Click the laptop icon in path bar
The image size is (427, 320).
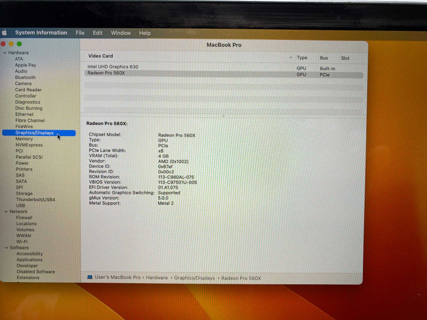[x=90, y=277]
